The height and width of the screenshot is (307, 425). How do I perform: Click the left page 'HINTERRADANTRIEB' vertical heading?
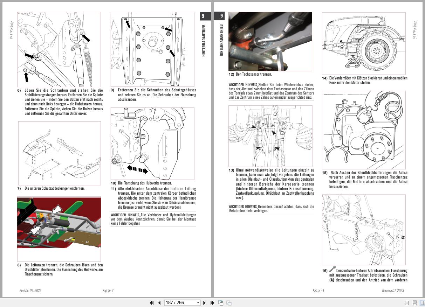204,40
